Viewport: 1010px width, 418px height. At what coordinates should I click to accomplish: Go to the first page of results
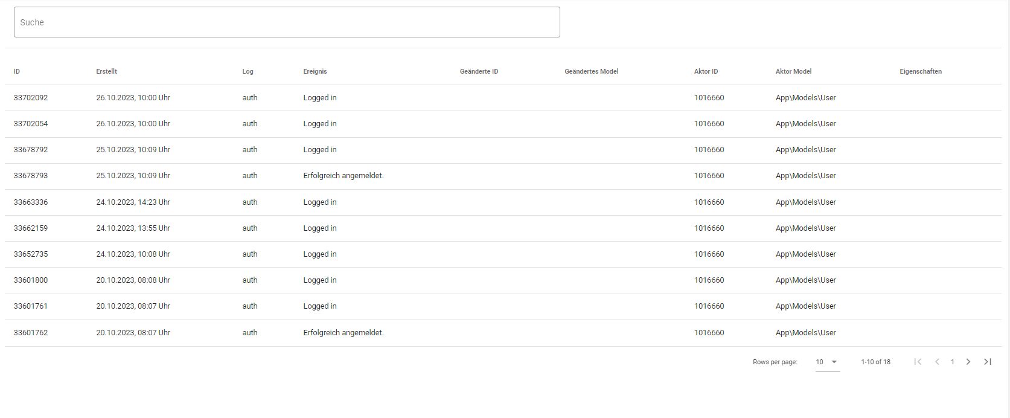pos(918,362)
